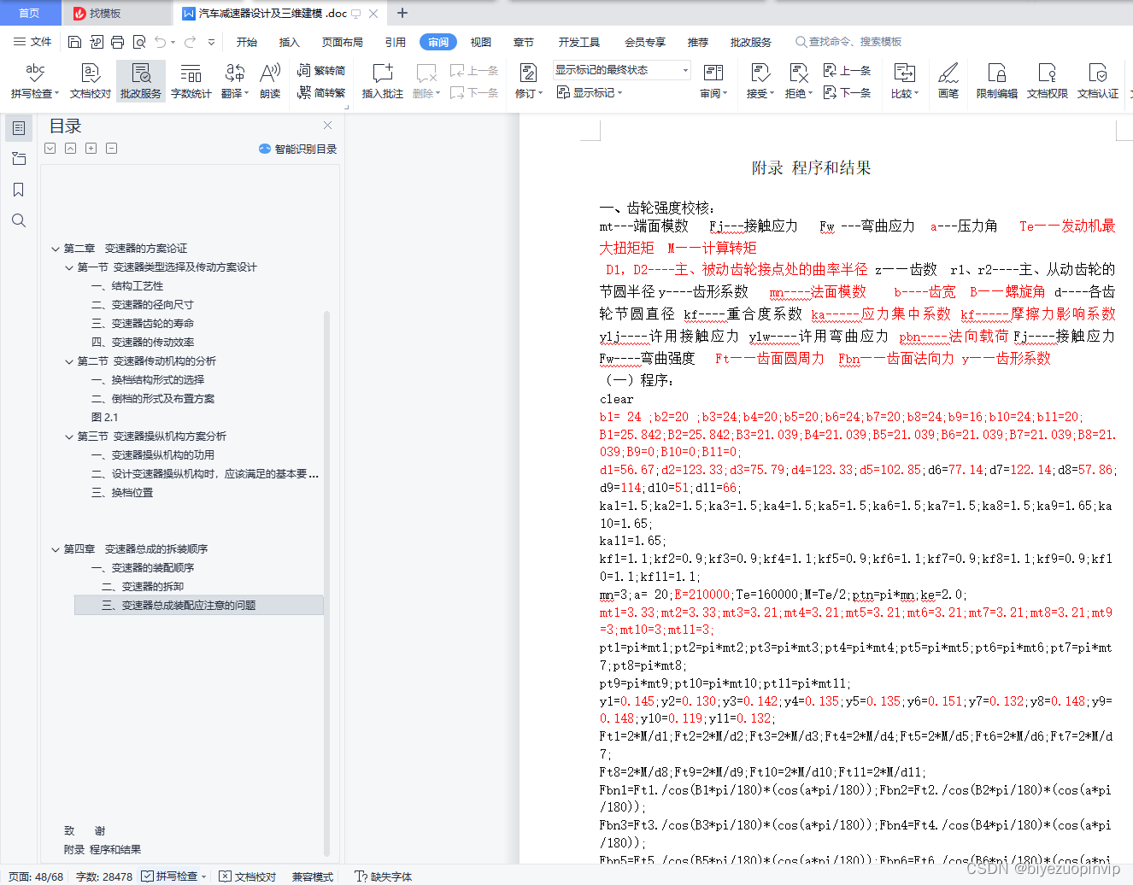
Task: Go to previous revision 上一条
Action: (847, 71)
